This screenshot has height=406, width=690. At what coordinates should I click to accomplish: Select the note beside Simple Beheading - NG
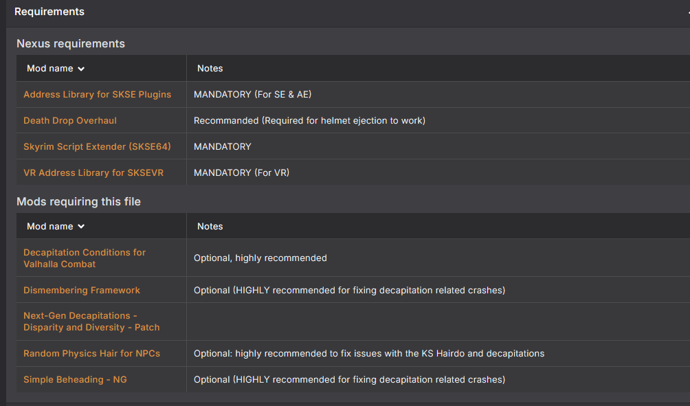click(x=349, y=380)
